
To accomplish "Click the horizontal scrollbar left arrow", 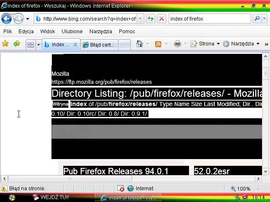I will (4, 178).
